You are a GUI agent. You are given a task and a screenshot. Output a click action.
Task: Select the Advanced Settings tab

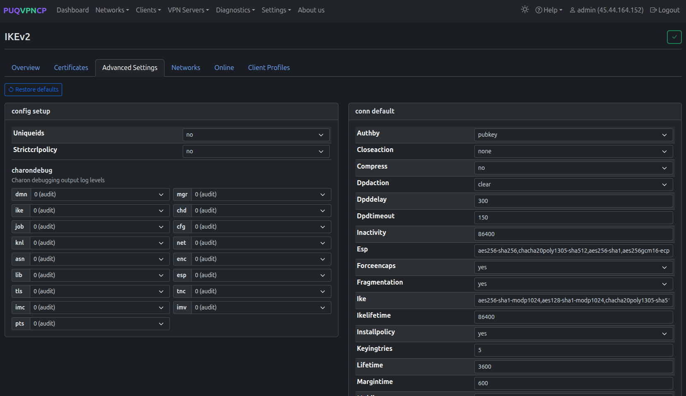130,68
